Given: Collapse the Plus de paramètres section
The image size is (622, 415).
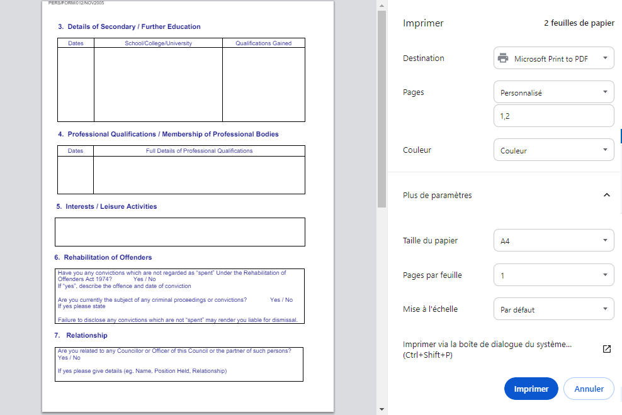Looking at the screenshot, I should pos(606,195).
